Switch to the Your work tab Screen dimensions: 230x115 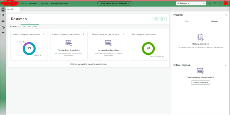[15, 26]
